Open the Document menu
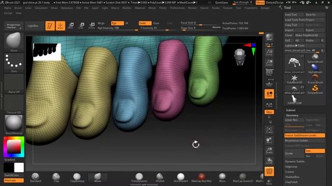 [x=41, y=8]
